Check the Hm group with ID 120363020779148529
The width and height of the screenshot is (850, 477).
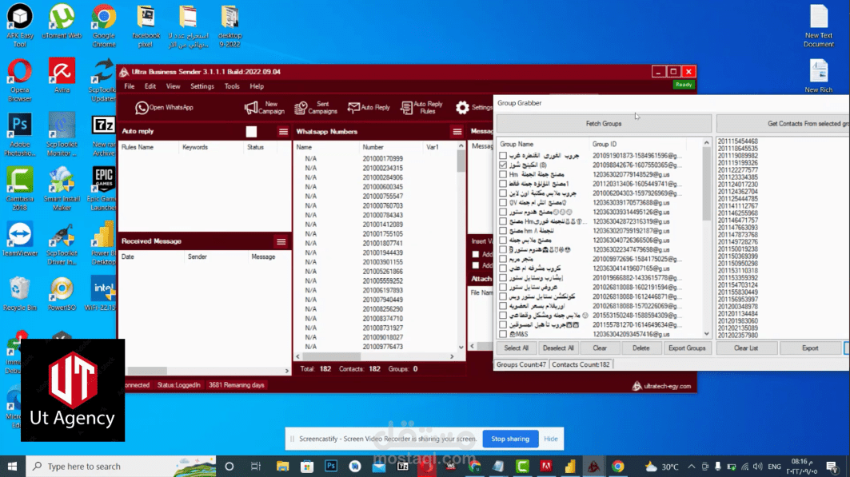[503, 174]
